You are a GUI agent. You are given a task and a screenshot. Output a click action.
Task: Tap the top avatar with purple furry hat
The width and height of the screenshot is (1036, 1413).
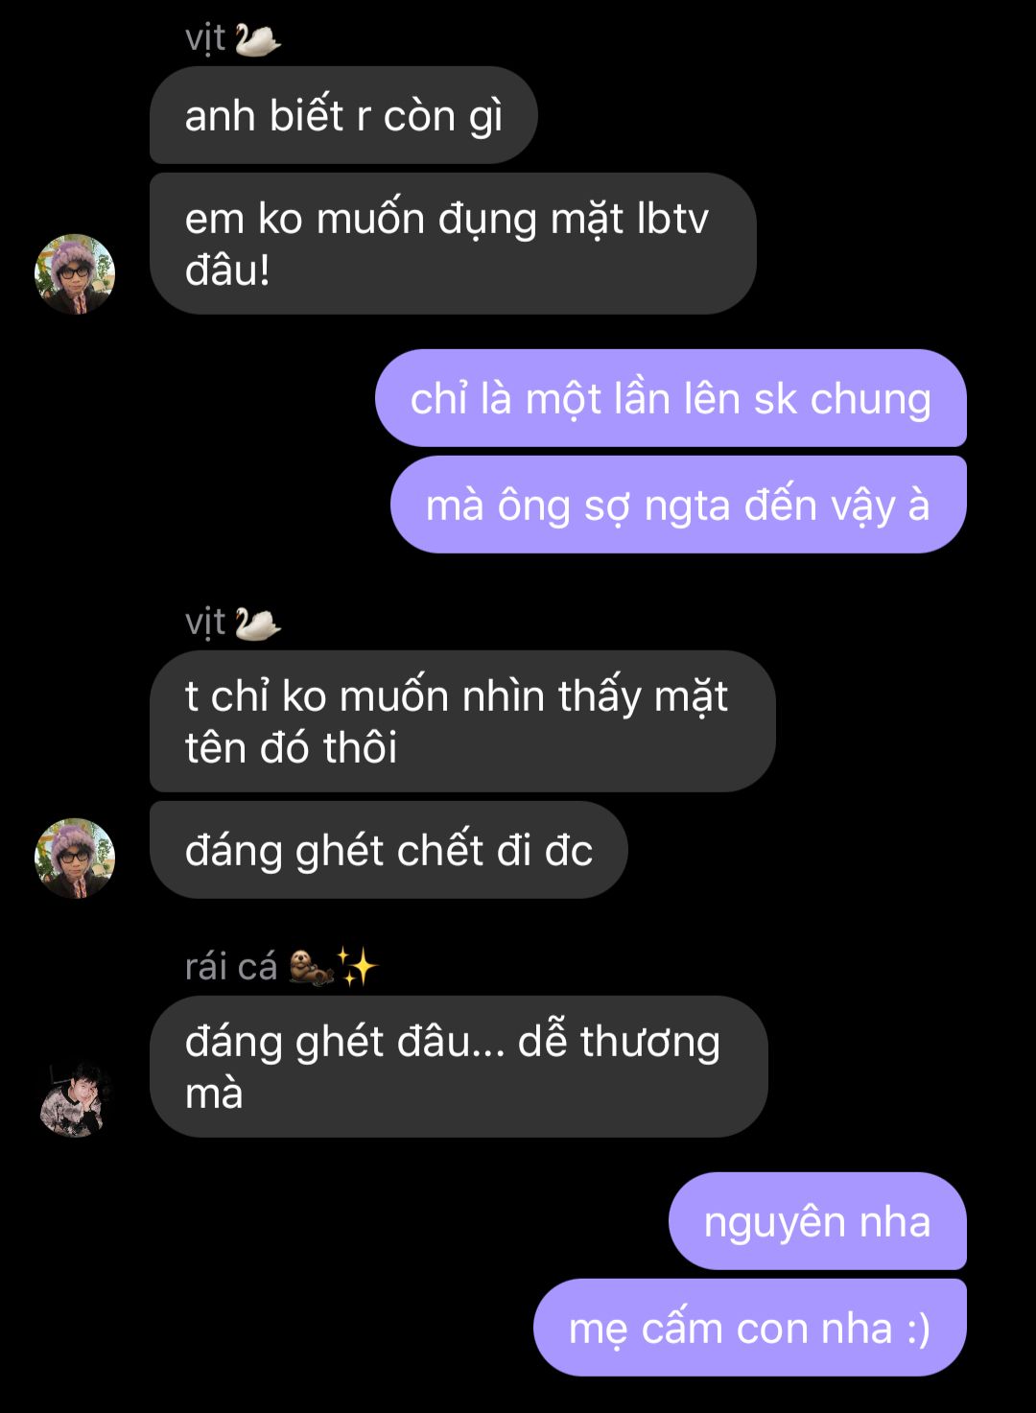point(75,273)
